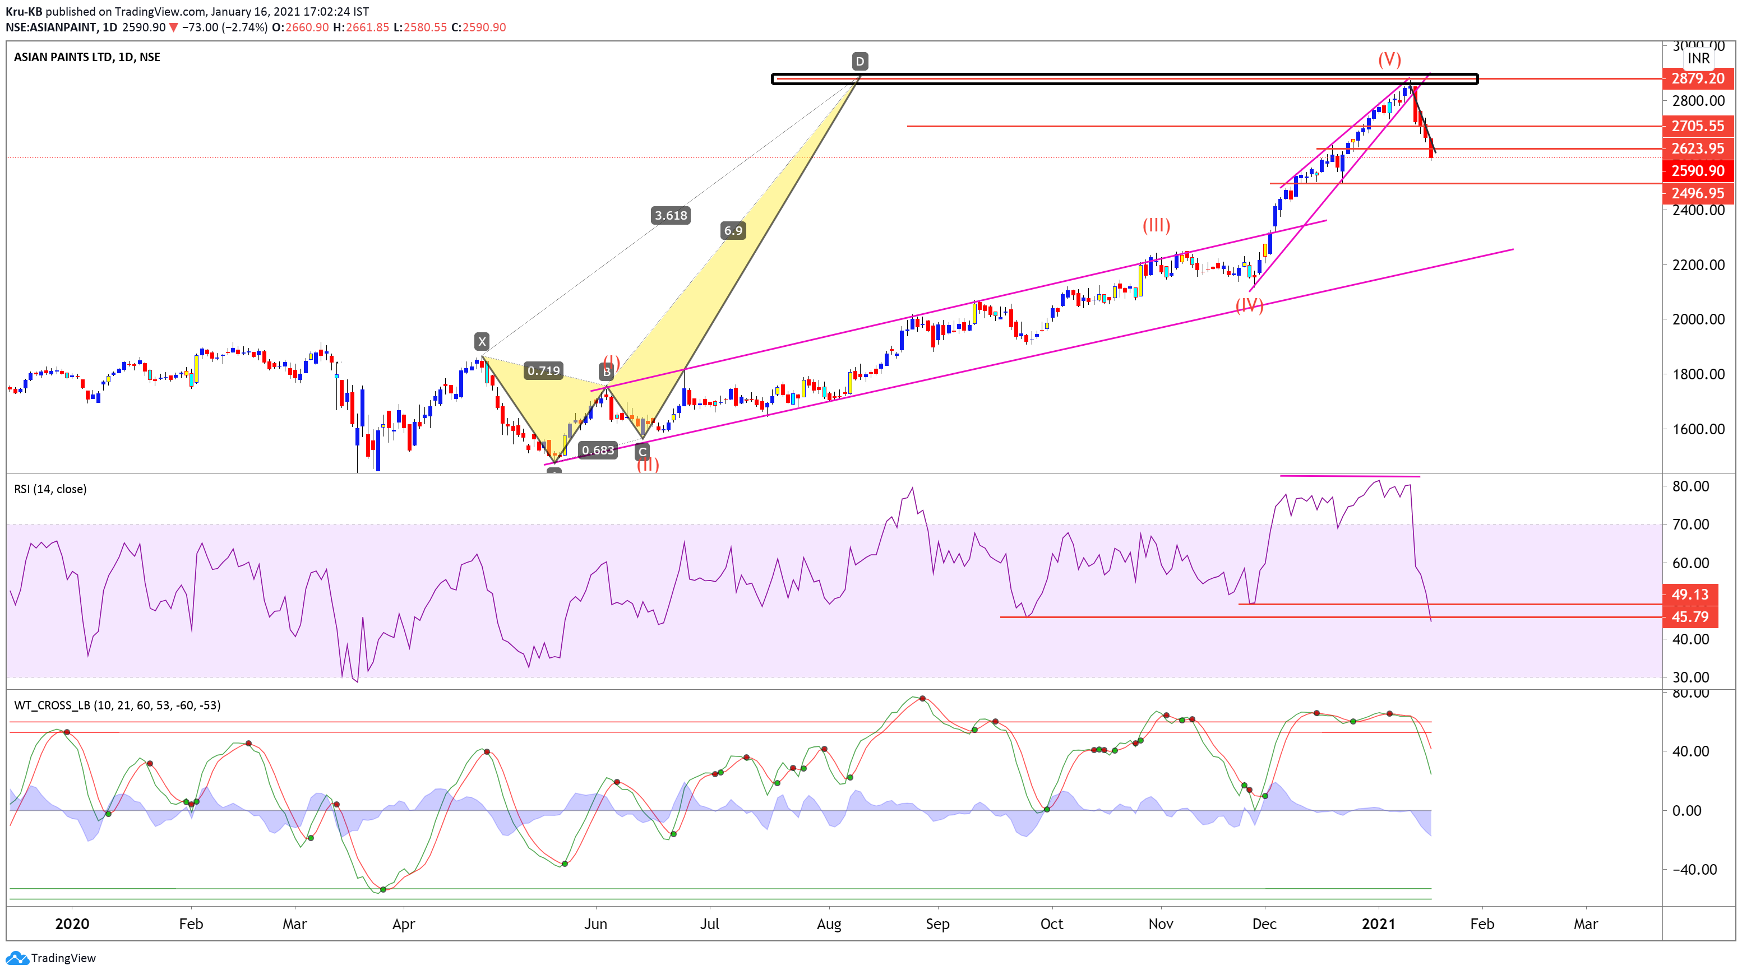Click the 2590.90 current price label
The height and width of the screenshot is (975, 1742).
pos(1697,170)
